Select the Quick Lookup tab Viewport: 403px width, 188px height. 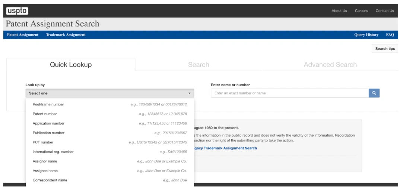(x=71, y=64)
